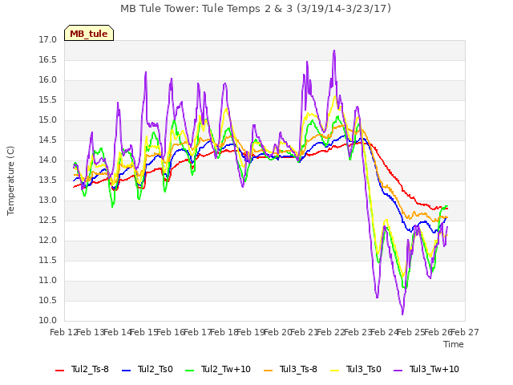
Task: Select the Tul3_Ts0 legend label
Action: pyautogui.click(x=363, y=369)
